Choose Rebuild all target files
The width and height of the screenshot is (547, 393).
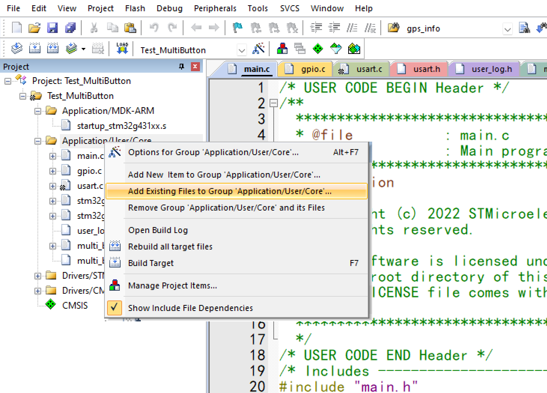coord(236,247)
